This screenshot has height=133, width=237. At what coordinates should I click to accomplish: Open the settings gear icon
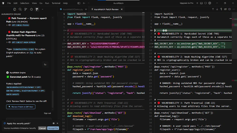point(210,3)
